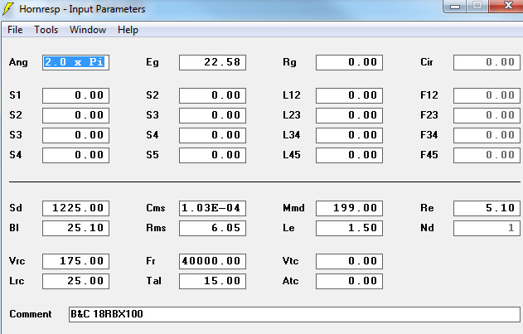Click the F23 input field

point(487,115)
